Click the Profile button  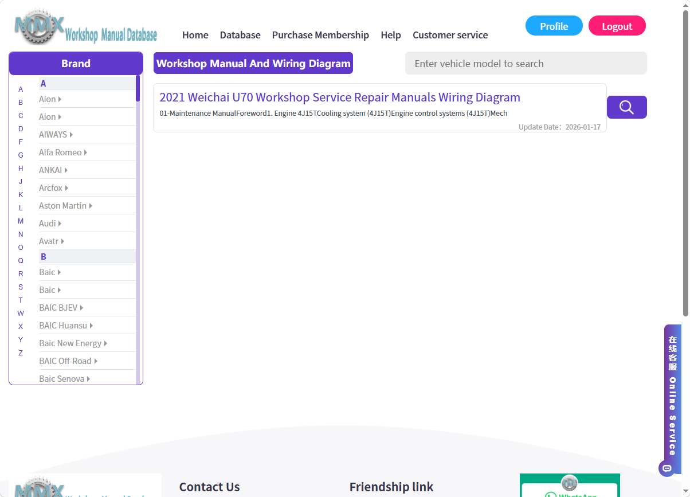pyautogui.click(x=554, y=26)
